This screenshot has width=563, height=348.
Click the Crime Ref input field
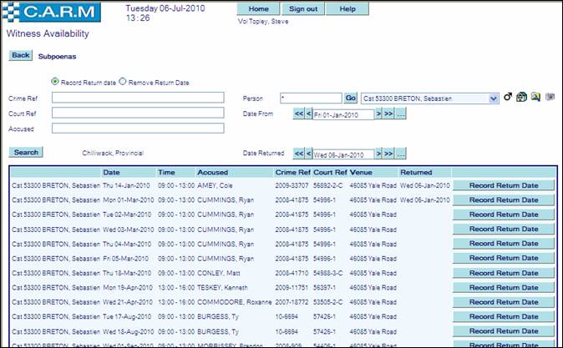point(138,98)
